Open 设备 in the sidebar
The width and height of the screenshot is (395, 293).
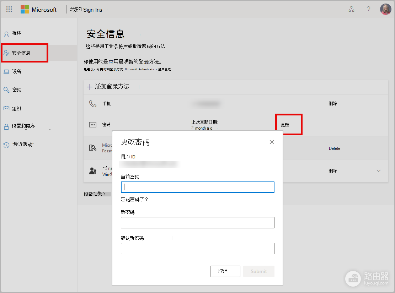(17, 71)
